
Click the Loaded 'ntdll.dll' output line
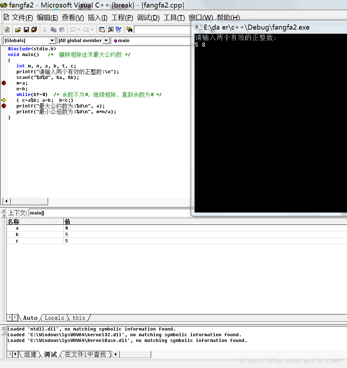coord(91,329)
